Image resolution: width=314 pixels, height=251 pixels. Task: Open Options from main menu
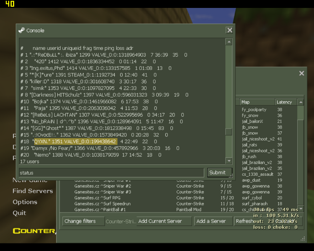25,202
